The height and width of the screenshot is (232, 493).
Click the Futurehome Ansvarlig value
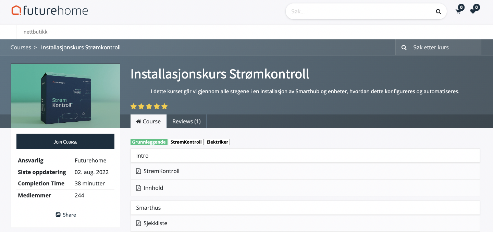90,160
